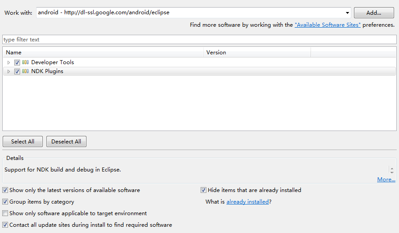Toggle Show only the latest versions checkbox
The width and height of the screenshot is (399, 233).
(5, 190)
